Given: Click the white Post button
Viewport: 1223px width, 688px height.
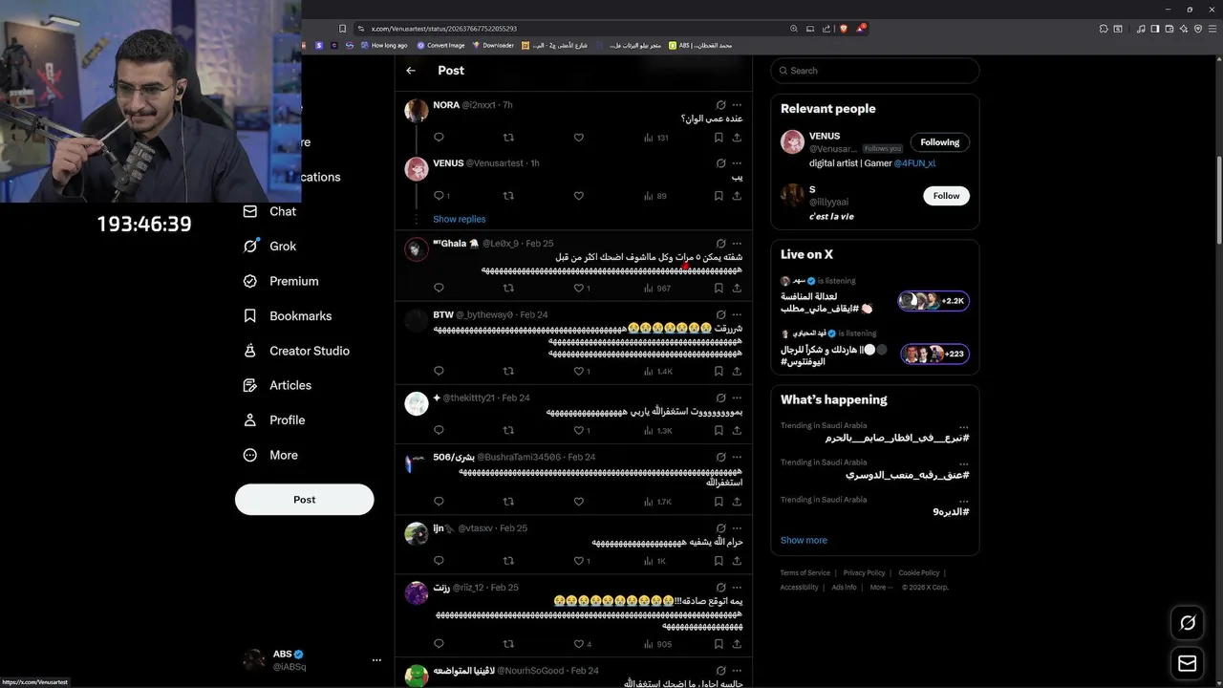Looking at the screenshot, I should pyautogui.click(x=305, y=500).
